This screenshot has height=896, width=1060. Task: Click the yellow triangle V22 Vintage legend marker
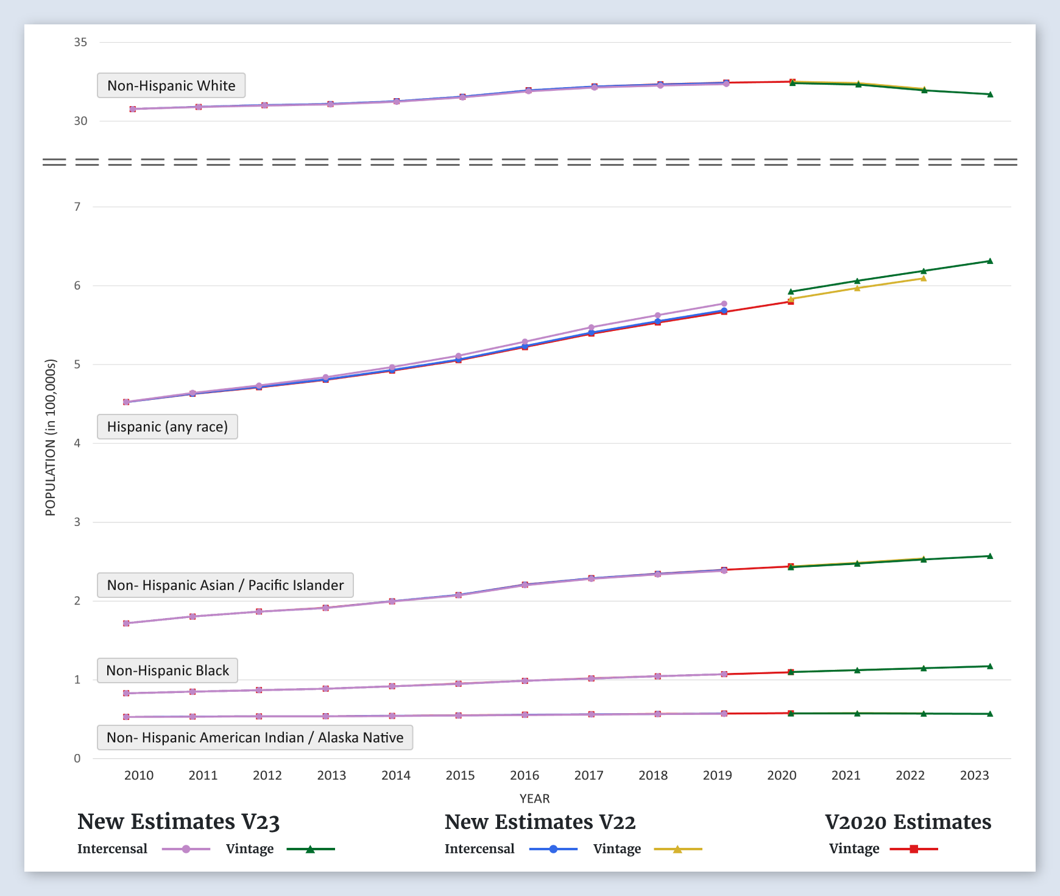coord(677,849)
